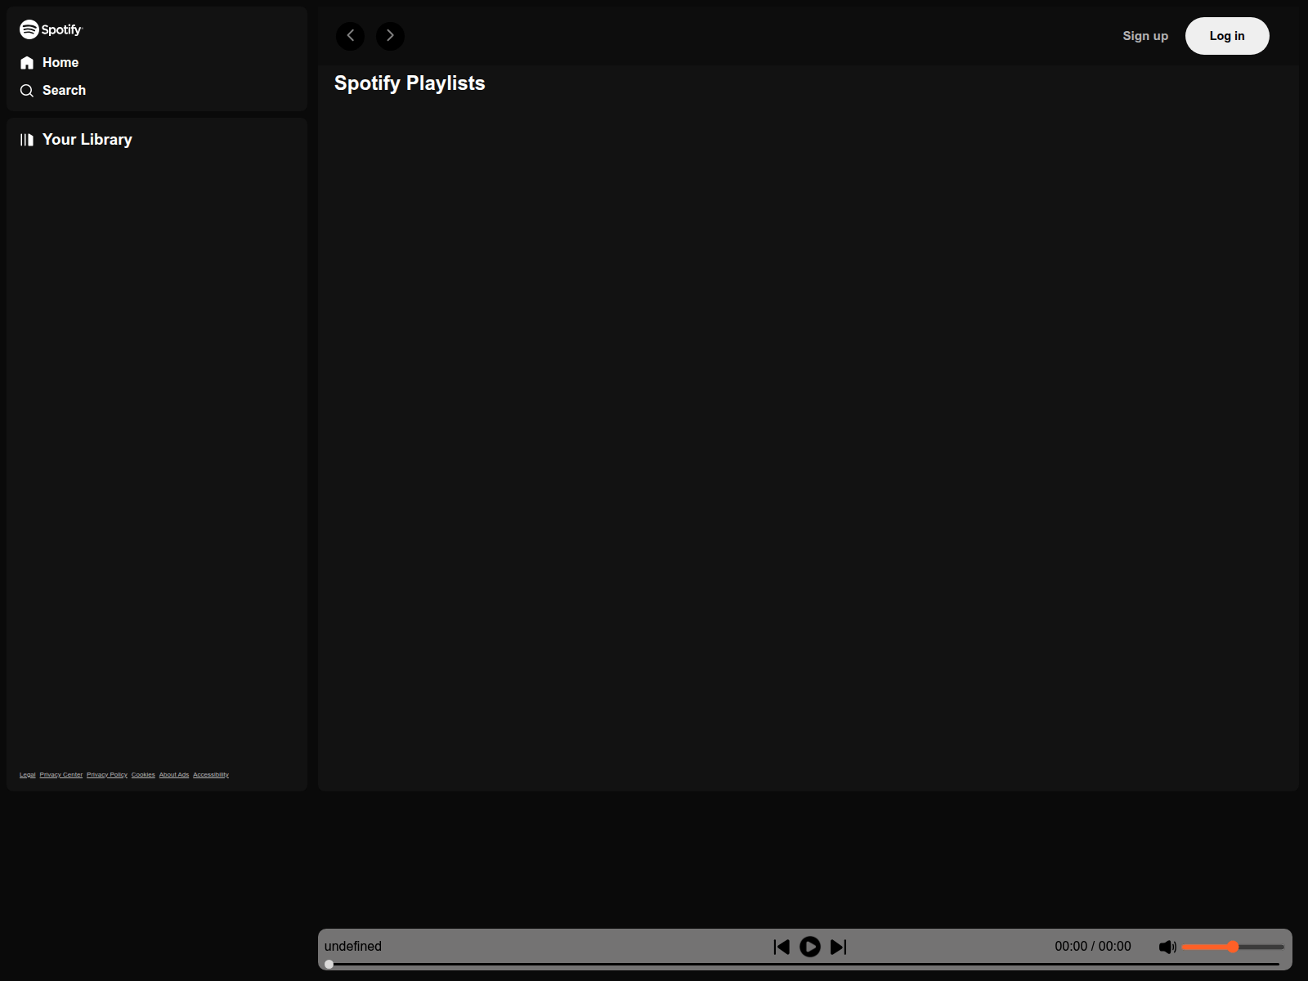Click the Search magnifier icon
Viewport: 1308px width, 981px height.
pyautogui.click(x=27, y=91)
